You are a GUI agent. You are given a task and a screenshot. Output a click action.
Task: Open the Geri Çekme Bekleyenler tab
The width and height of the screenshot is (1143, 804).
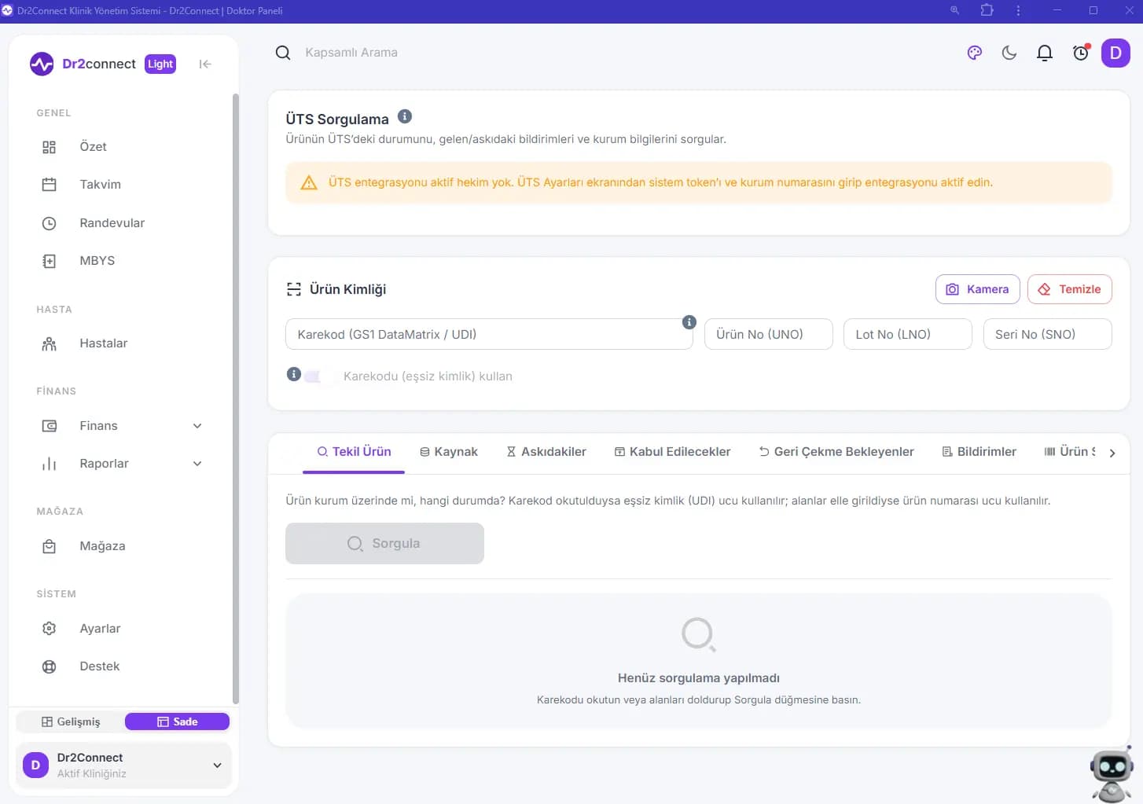point(836,452)
